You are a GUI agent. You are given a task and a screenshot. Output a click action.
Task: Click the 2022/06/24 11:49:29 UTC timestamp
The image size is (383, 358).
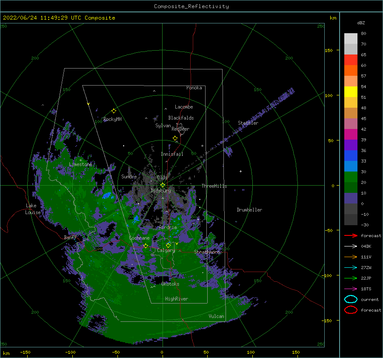42,18
